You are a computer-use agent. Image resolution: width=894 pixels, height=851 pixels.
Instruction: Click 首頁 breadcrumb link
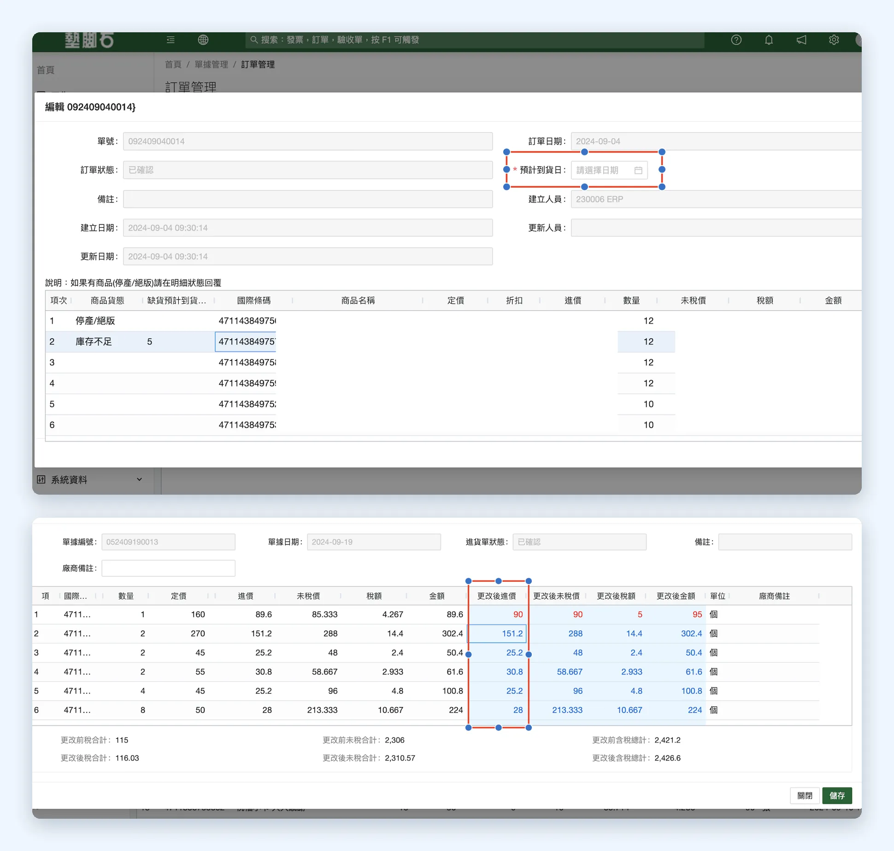(x=173, y=65)
